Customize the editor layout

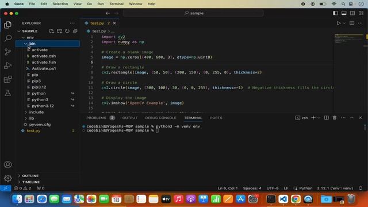tap(361, 13)
